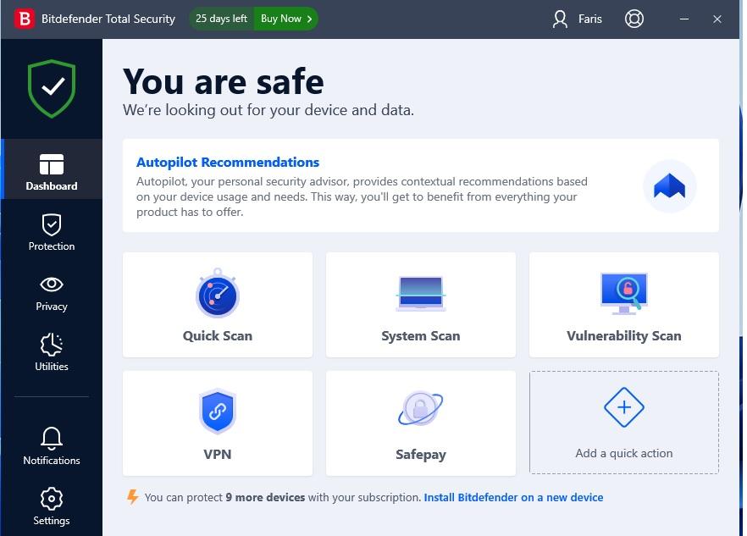Screen dimensions: 747x536
Task: Click the Notifications bell icon
Action: (52, 439)
